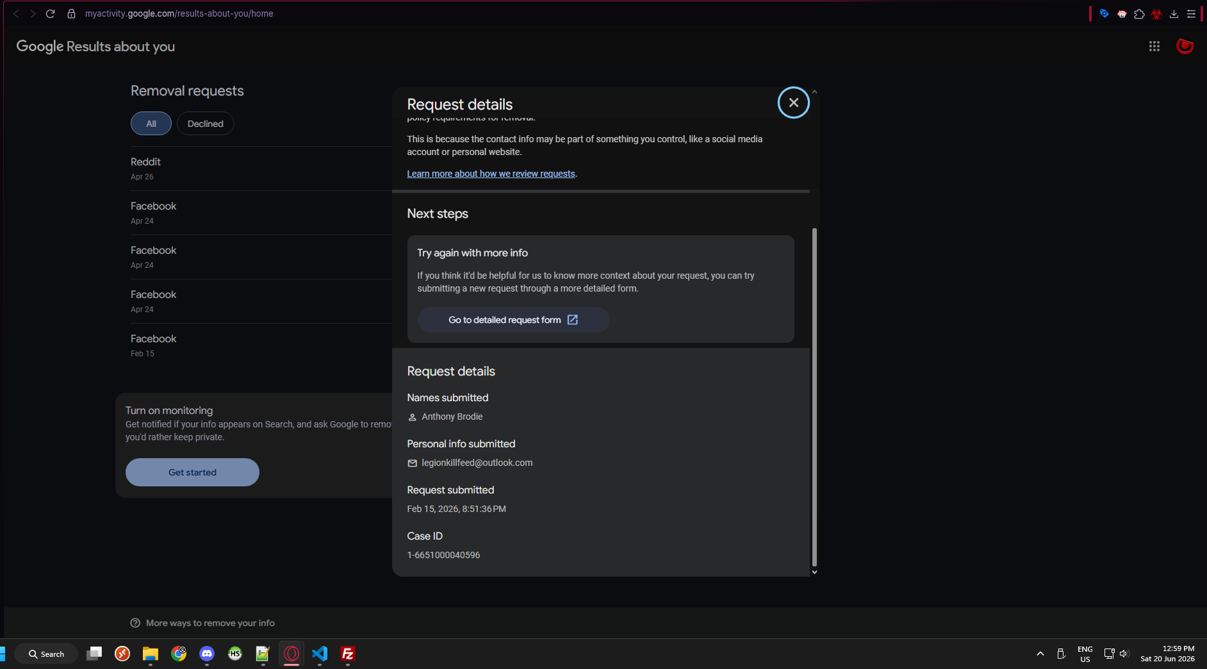Click the Next steps heading

coord(438,214)
